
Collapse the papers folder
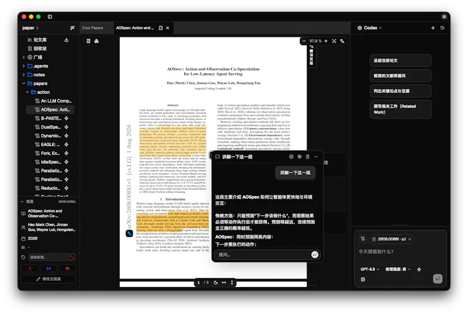coord(23,84)
